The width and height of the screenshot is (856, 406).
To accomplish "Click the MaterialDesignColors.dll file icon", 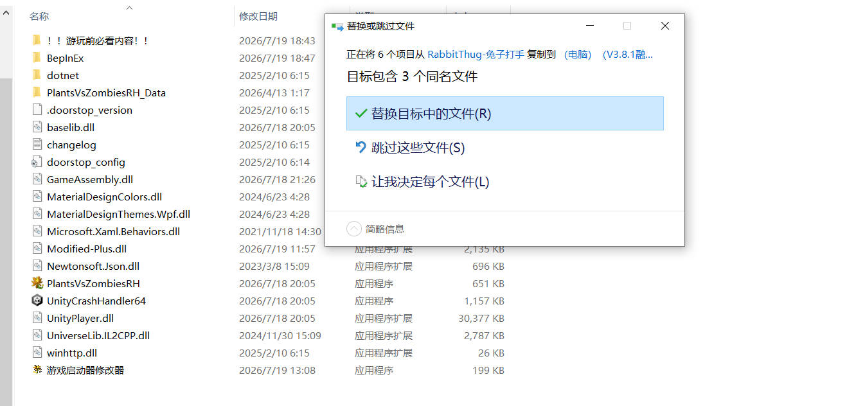I will (x=37, y=197).
